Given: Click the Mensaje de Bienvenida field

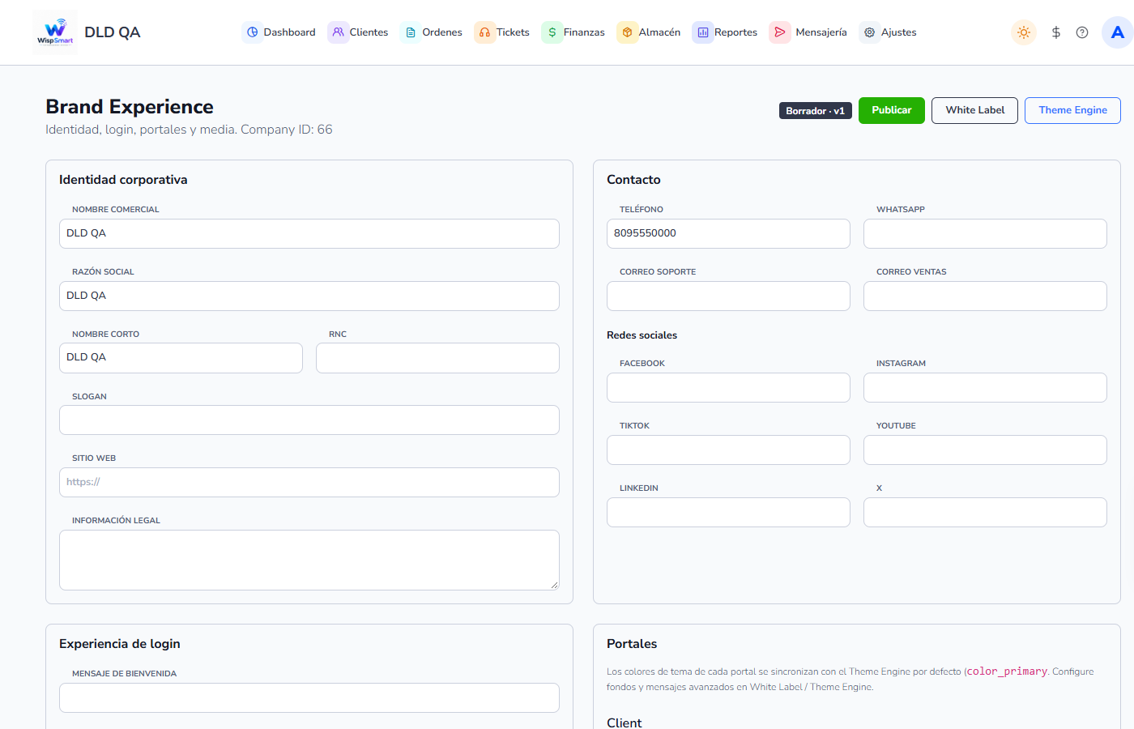Looking at the screenshot, I should pos(309,697).
